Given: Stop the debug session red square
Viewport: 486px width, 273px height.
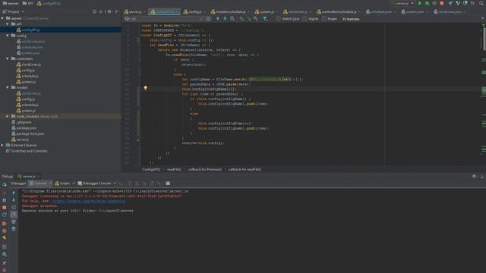Looking at the screenshot, I should tap(5, 208).
